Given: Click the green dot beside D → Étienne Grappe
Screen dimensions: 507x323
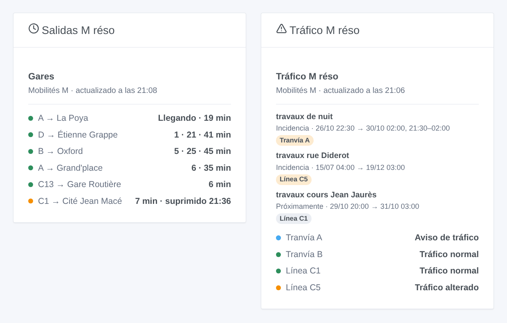Looking at the screenshot, I should pyautogui.click(x=31, y=135).
